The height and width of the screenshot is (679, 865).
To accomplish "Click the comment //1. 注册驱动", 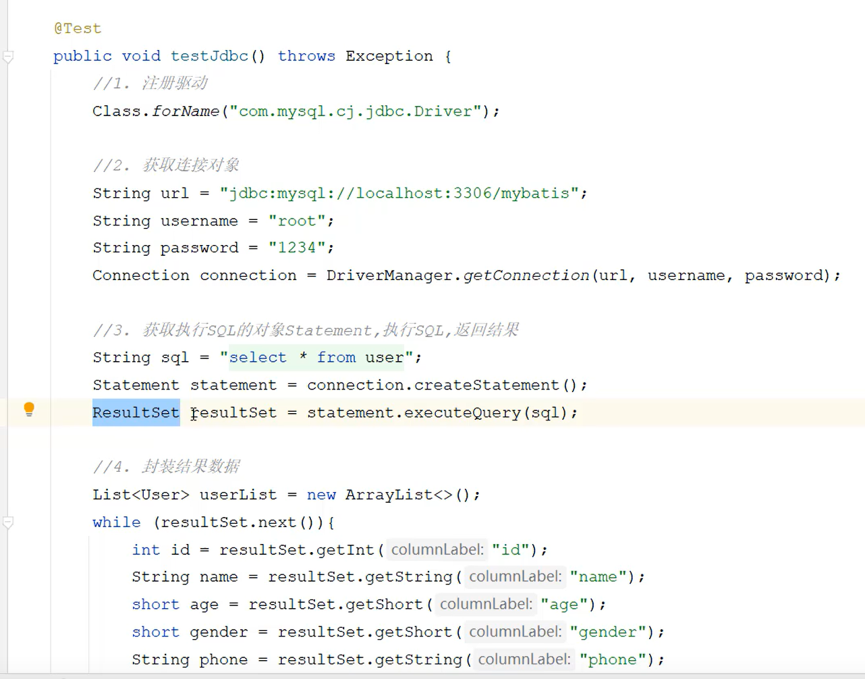I will tap(150, 83).
